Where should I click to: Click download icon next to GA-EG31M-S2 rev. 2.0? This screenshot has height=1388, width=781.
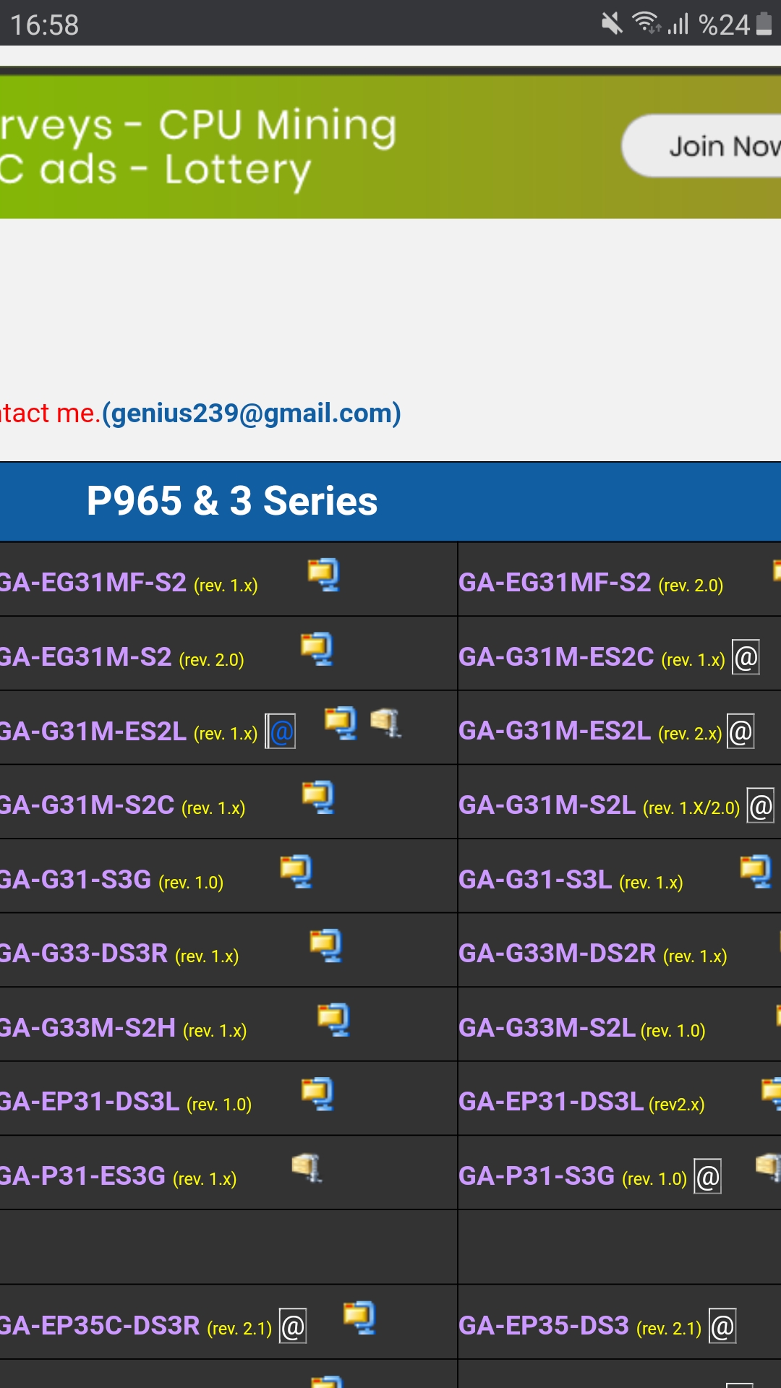(x=317, y=648)
